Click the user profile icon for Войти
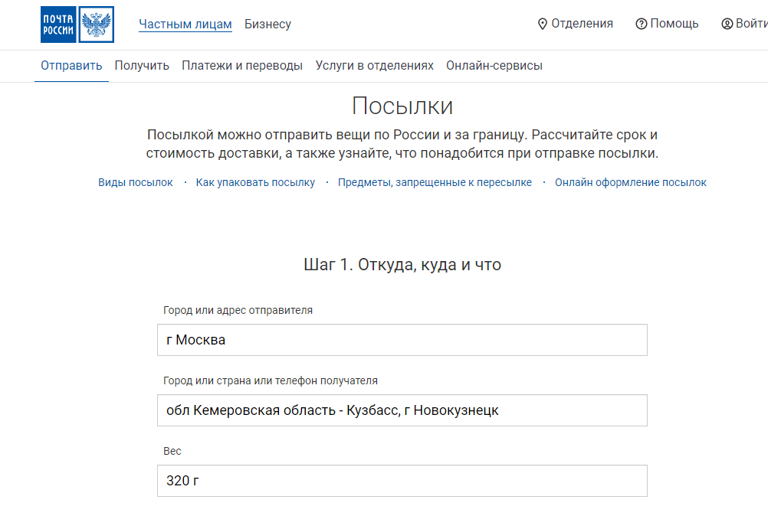This screenshot has width=768, height=529. [x=727, y=24]
